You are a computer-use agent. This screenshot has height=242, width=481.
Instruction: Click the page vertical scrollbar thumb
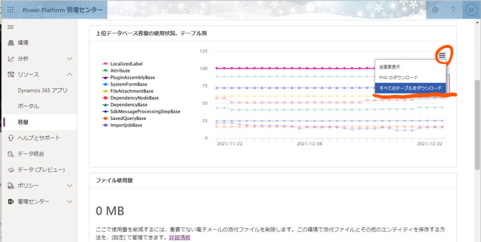coord(477,125)
